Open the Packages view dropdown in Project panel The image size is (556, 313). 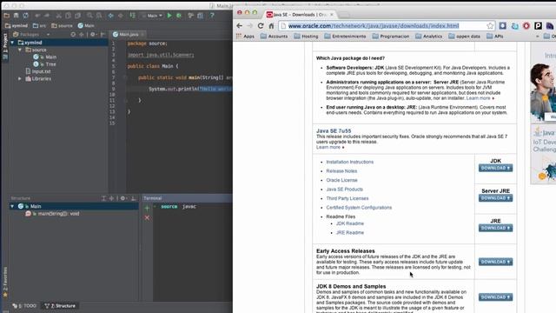tap(31, 35)
